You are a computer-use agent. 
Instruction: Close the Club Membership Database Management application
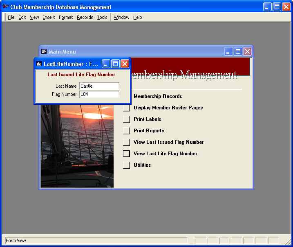pyautogui.click(x=286, y=7)
